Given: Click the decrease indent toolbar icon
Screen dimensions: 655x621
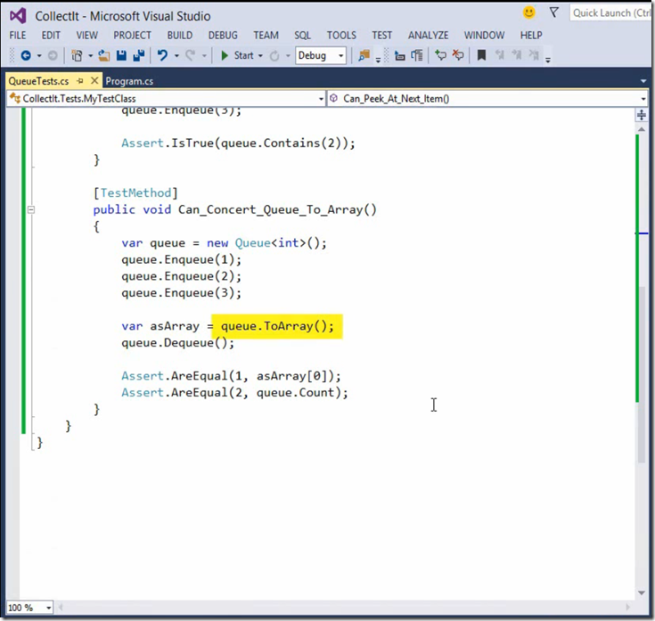Looking at the screenshot, I should (400, 55).
